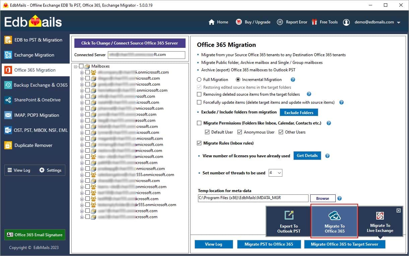Check the root Mailboxes tree checkbox
409x256 pixels.
81,66
